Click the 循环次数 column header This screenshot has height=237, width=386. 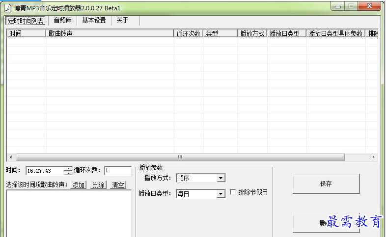click(x=188, y=33)
